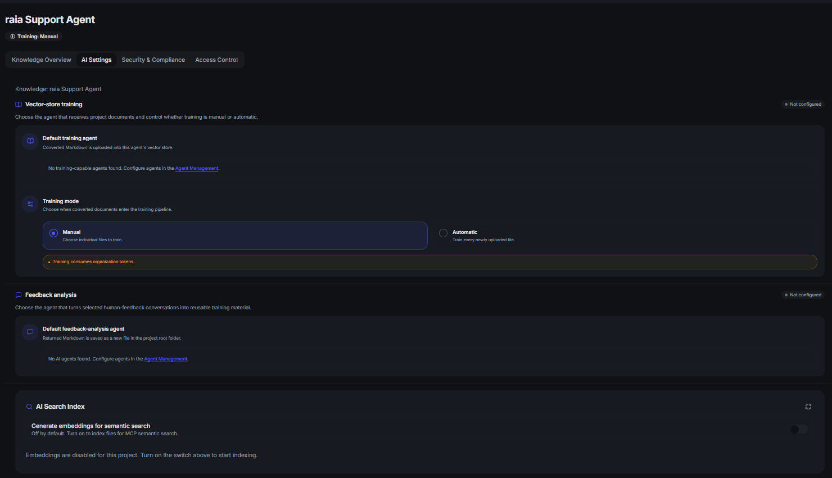Click the sliders icon next to Training mode
The width and height of the screenshot is (832, 478).
pos(30,204)
